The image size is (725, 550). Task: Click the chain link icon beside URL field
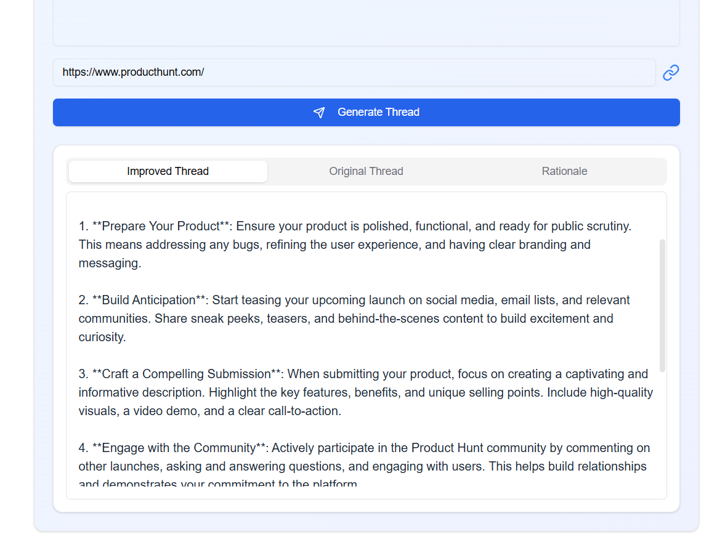tap(670, 73)
